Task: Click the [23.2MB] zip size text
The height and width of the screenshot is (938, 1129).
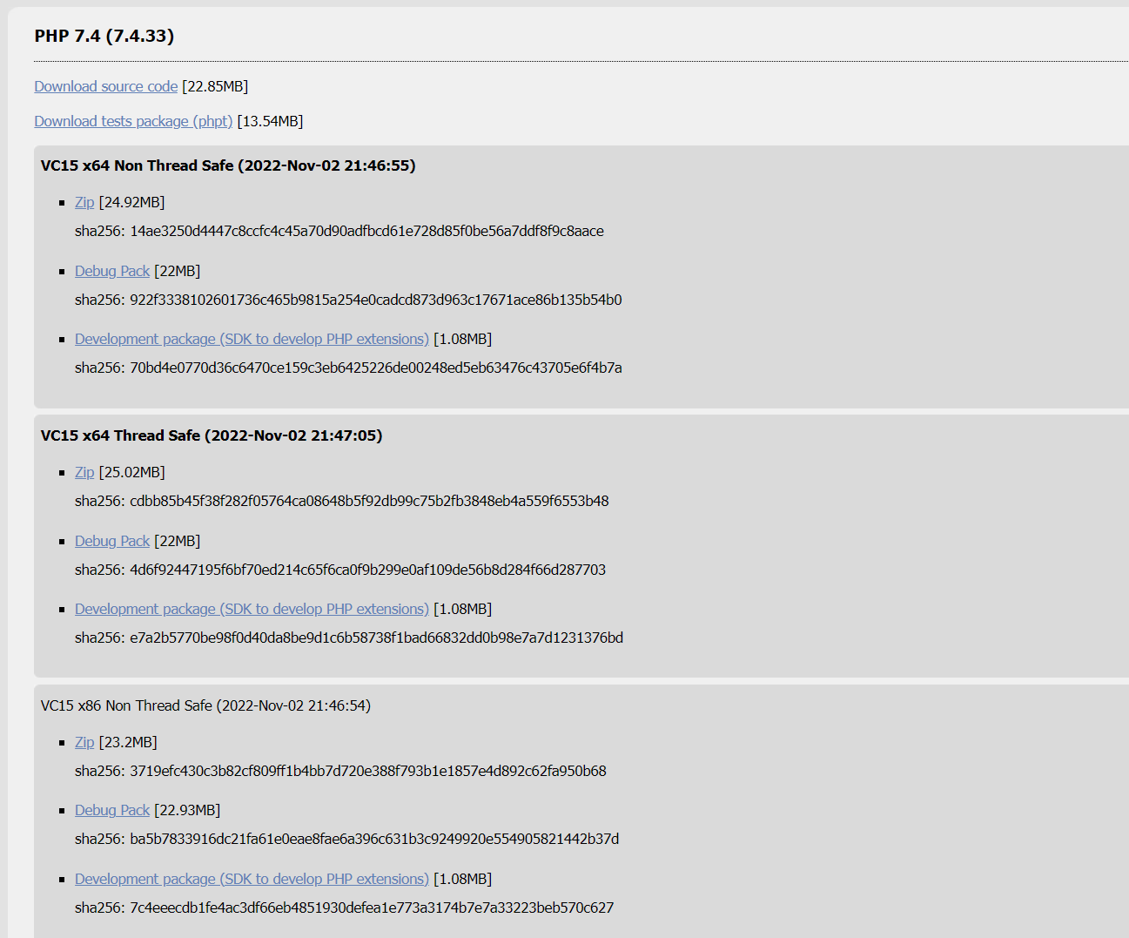Action: (128, 742)
